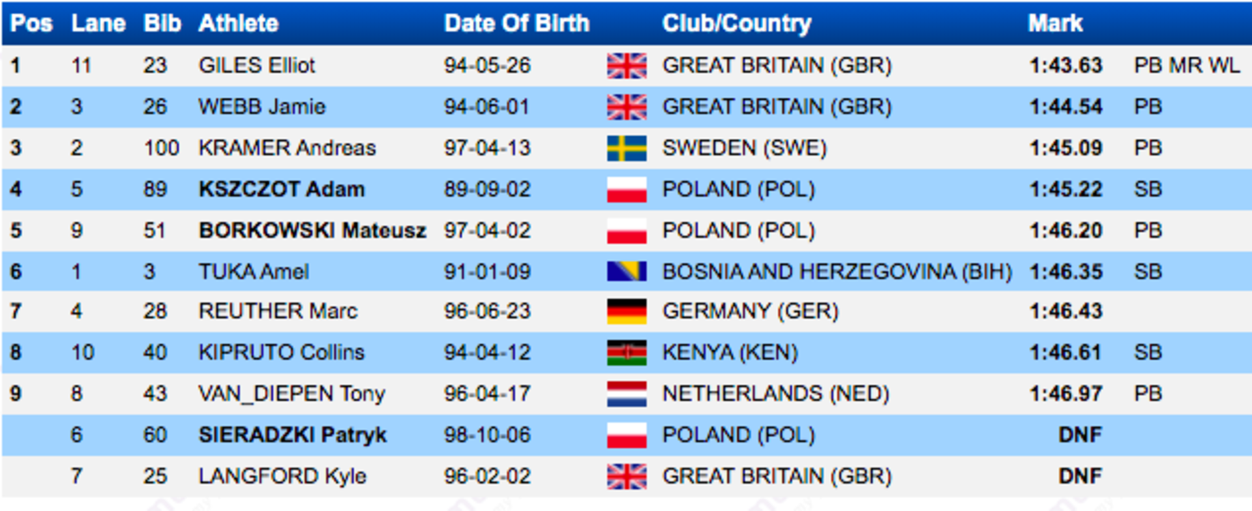Viewport: 1252px width, 511px height.
Task: Open athlete BORKOWSKI Mateusz
Action: click(x=312, y=231)
